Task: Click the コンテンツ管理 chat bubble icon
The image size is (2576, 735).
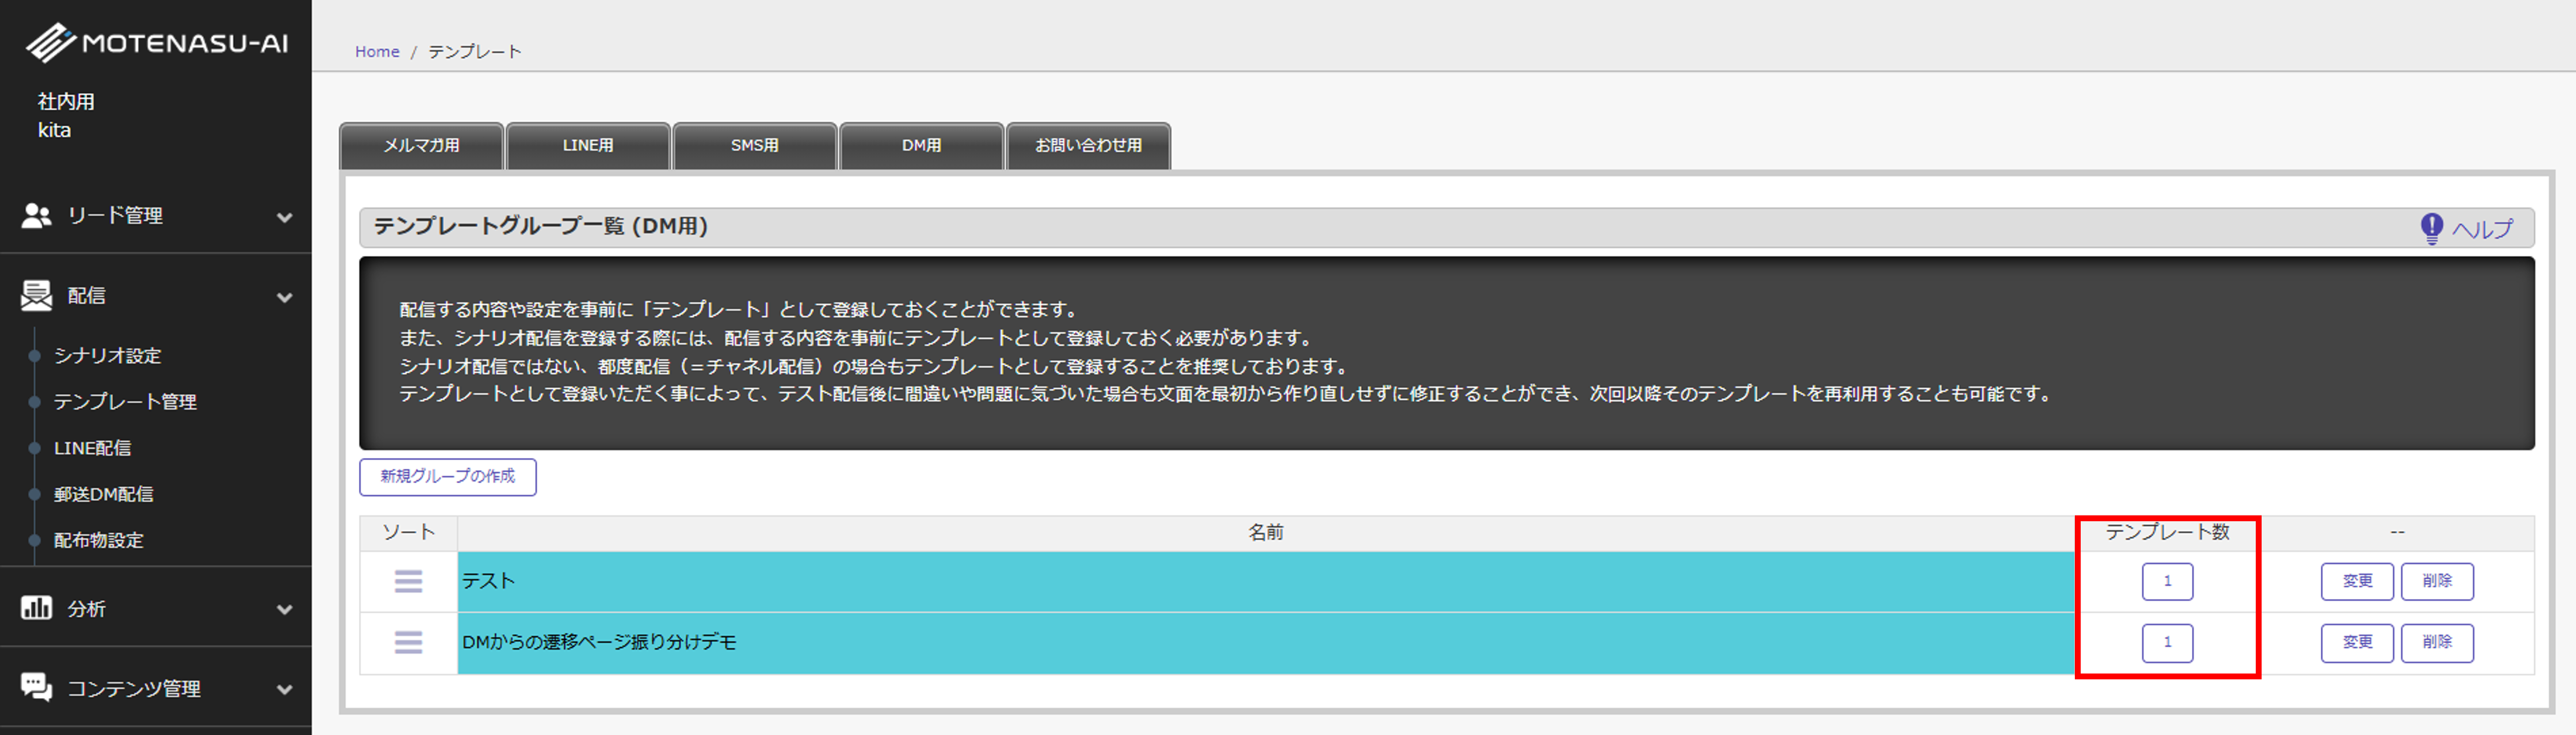Action: pyautogui.click(x=36, y=687)
